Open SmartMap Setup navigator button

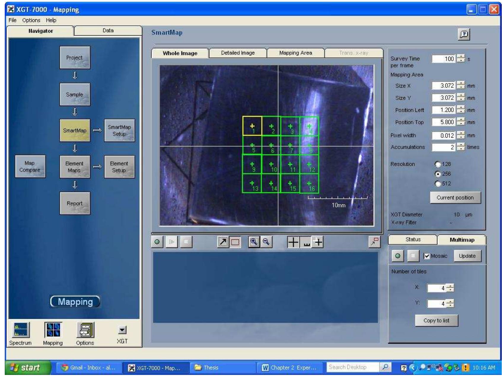click(119, 131)
